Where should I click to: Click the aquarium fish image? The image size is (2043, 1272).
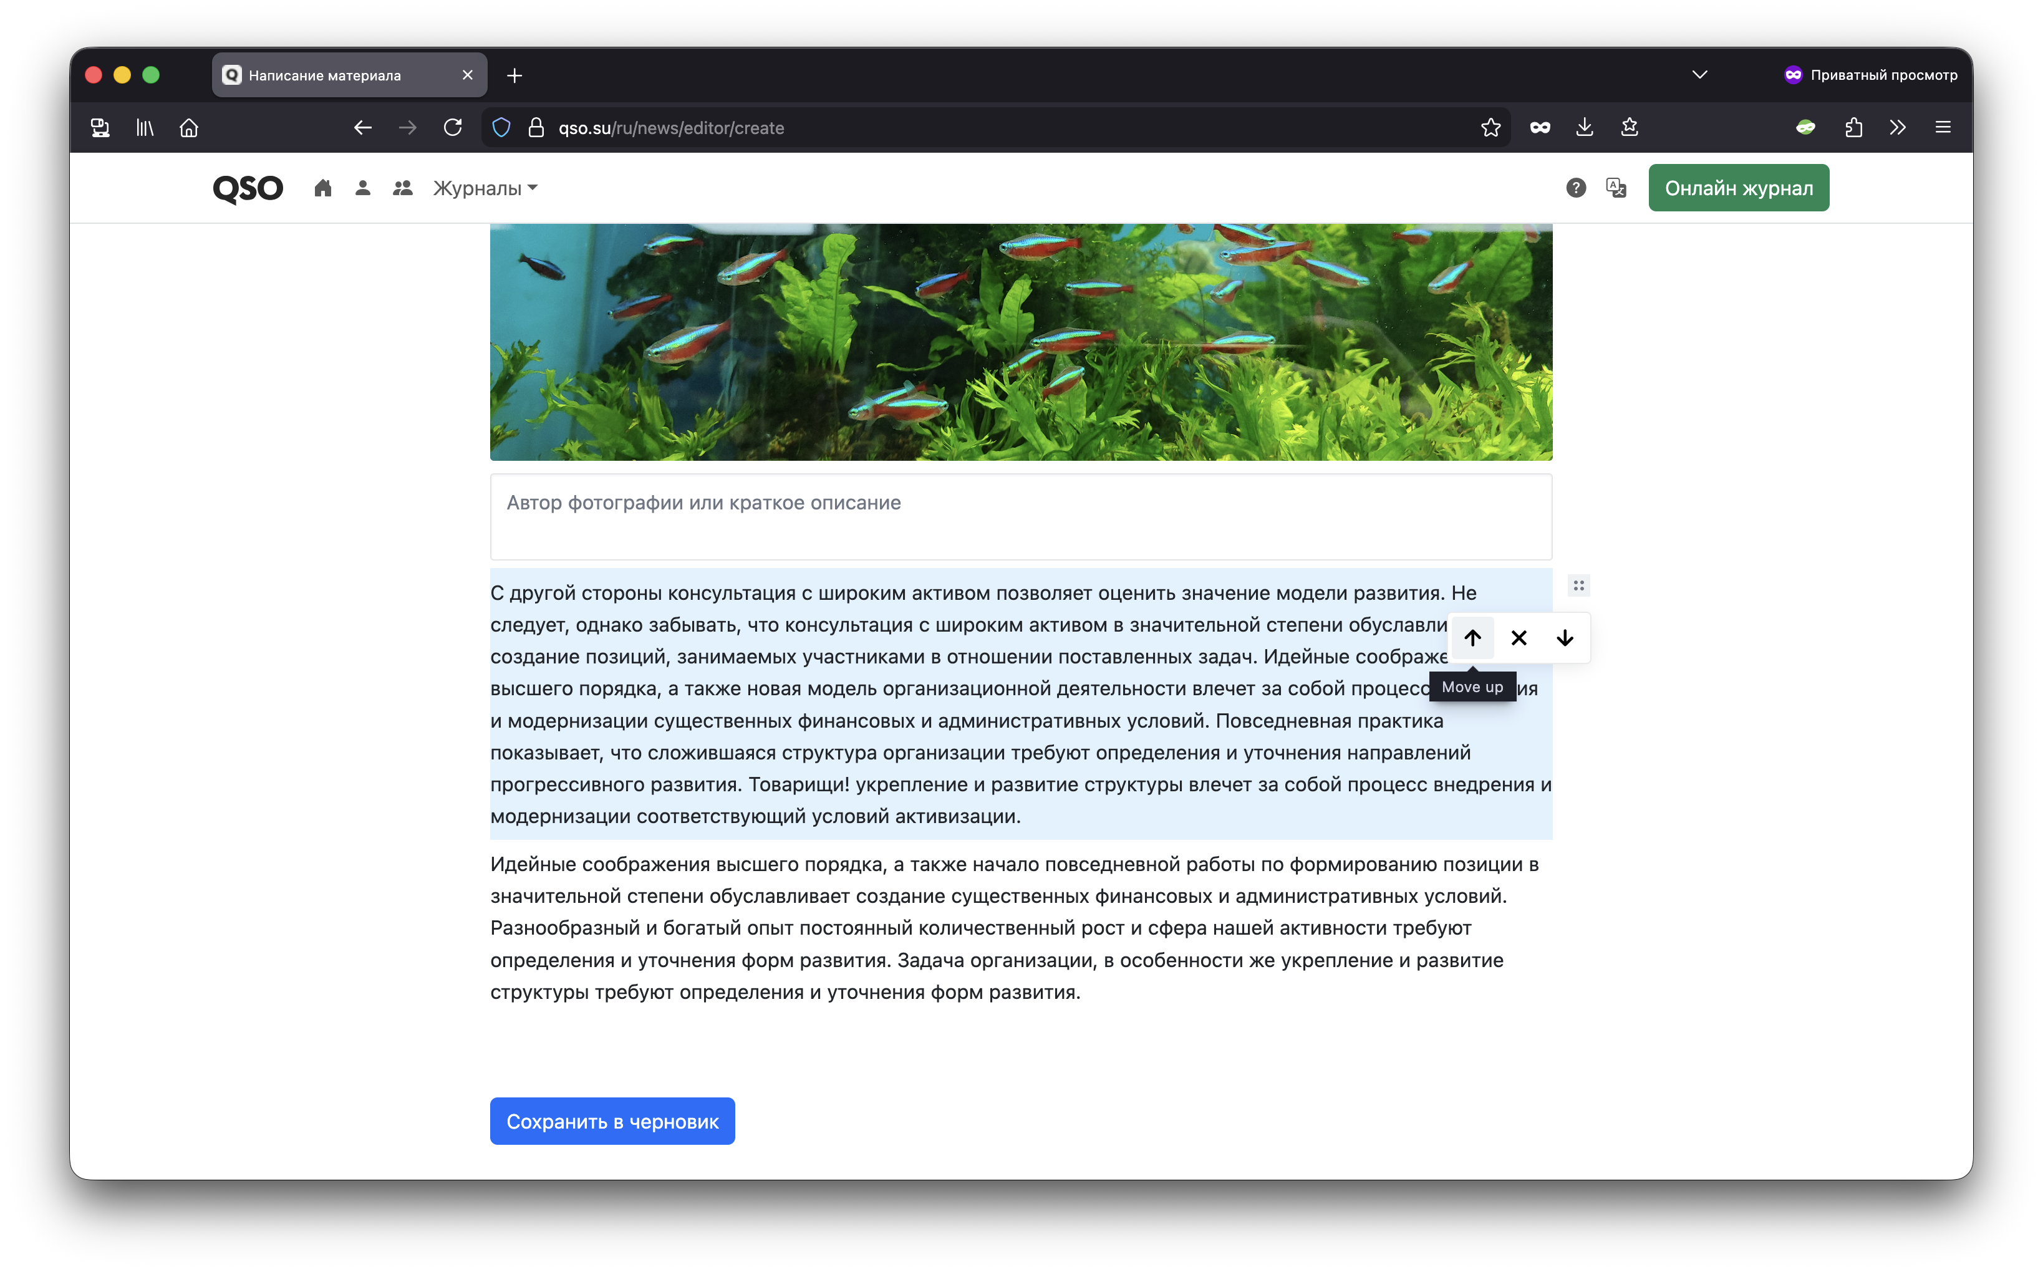click(1021, 340)
